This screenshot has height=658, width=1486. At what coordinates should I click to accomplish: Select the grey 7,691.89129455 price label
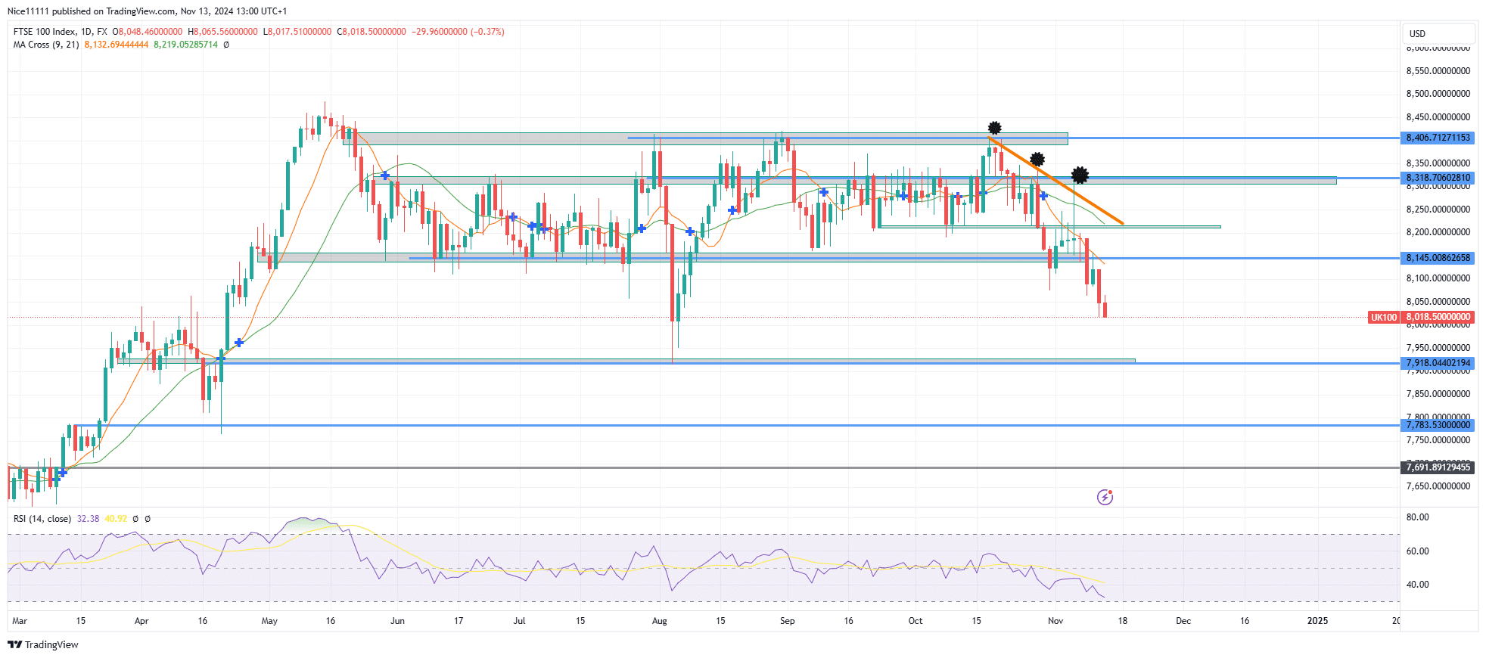1438,467
